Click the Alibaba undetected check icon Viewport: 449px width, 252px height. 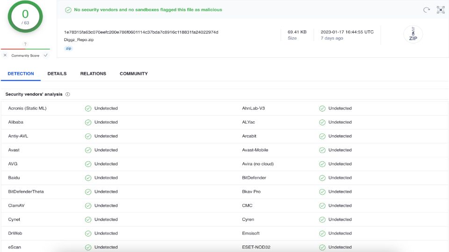(88, 122)
